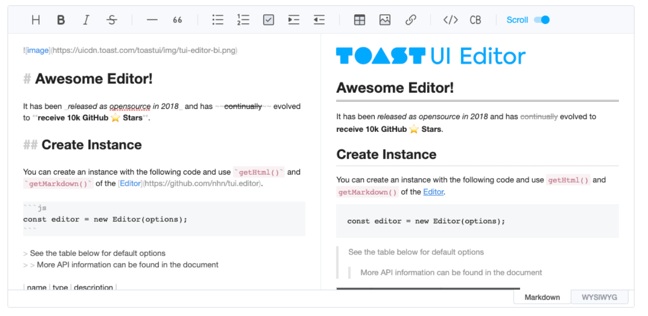Viewport: 648px width, 316px height.
Task: Create an ordered numbered list
Action: click(x=243, y=20)
